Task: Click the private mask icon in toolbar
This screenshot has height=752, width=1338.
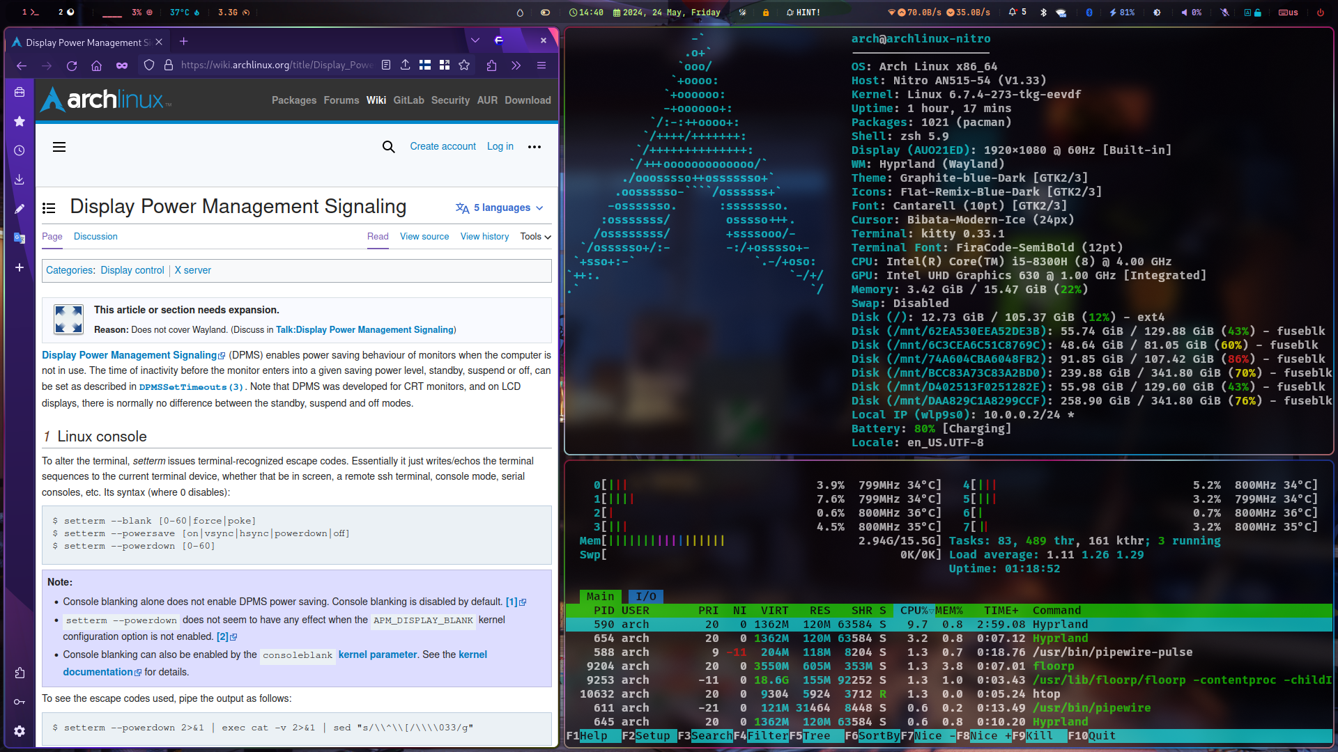Action: pyautogui.click(x=122, y=65)
